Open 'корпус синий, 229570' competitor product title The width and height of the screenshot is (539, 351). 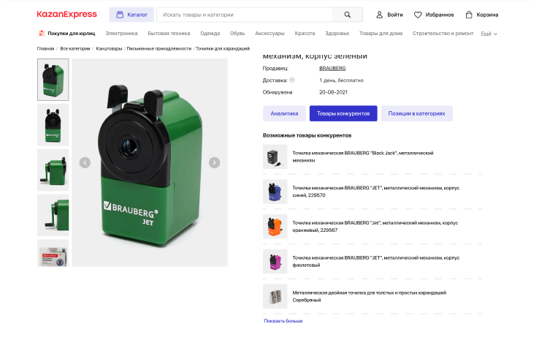point(375,192)
